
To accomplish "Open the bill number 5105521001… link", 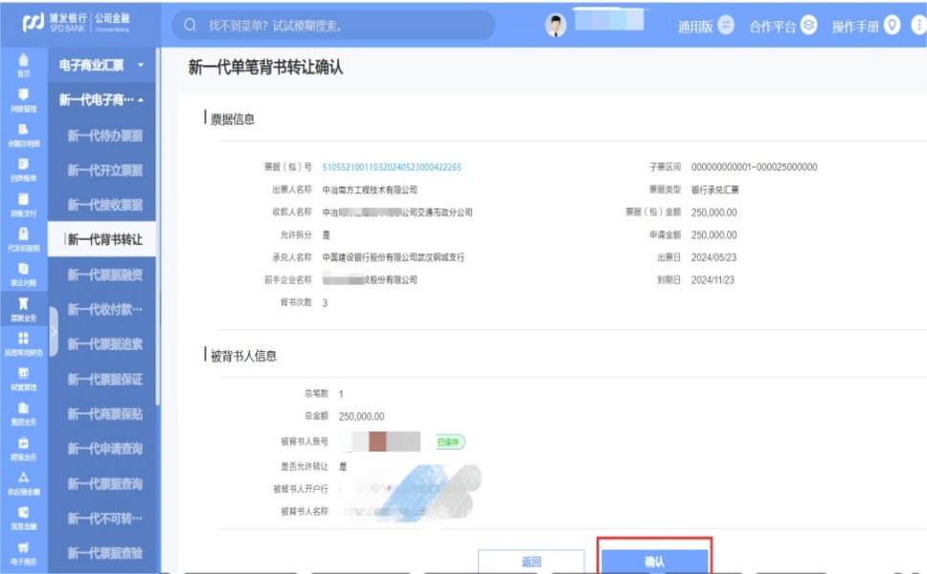I will tap(391, 167).
